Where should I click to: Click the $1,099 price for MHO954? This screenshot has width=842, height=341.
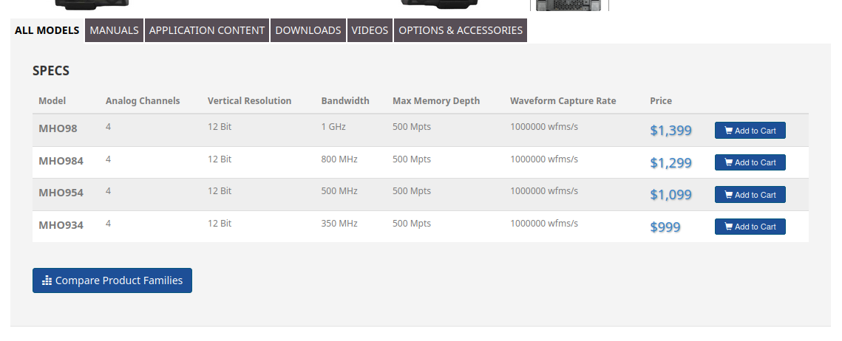click(670, 195)
